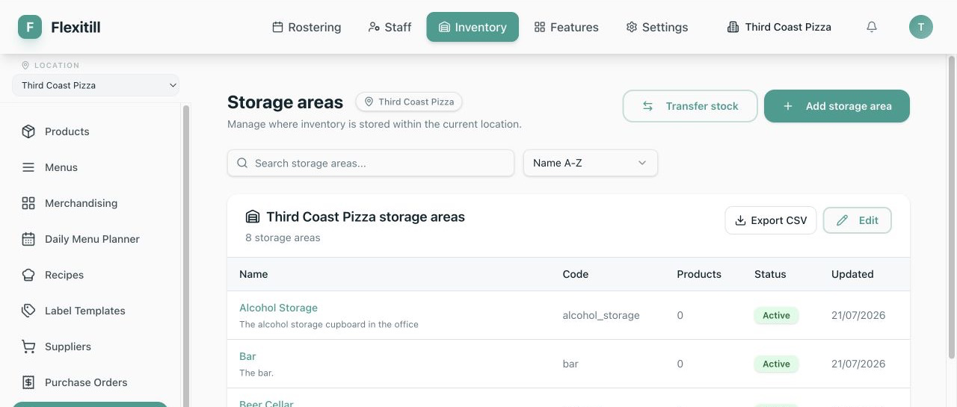Click the building icon beside Third Coast Pizza header
The height and width of the screenshot is (407, 957).
733,27
